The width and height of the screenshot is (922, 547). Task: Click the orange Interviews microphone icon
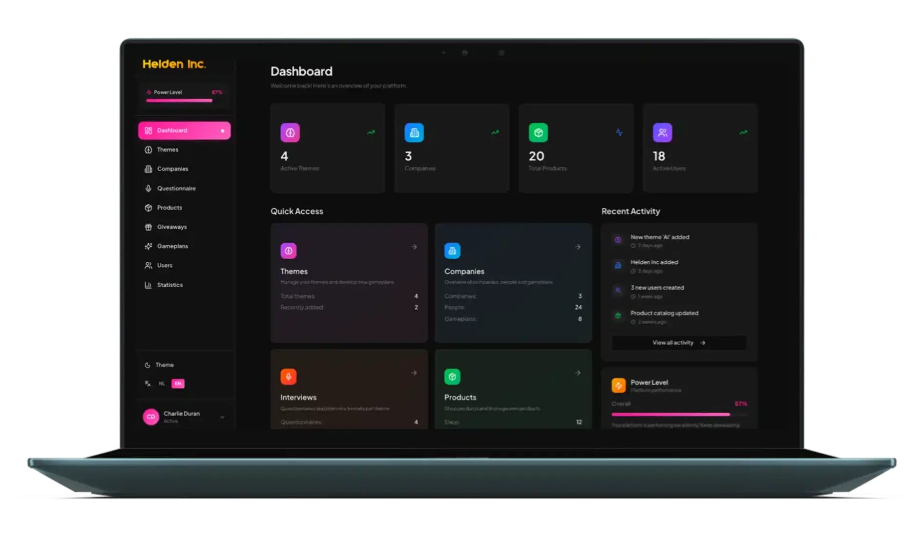pyautogui.click(x=288, y=377)
